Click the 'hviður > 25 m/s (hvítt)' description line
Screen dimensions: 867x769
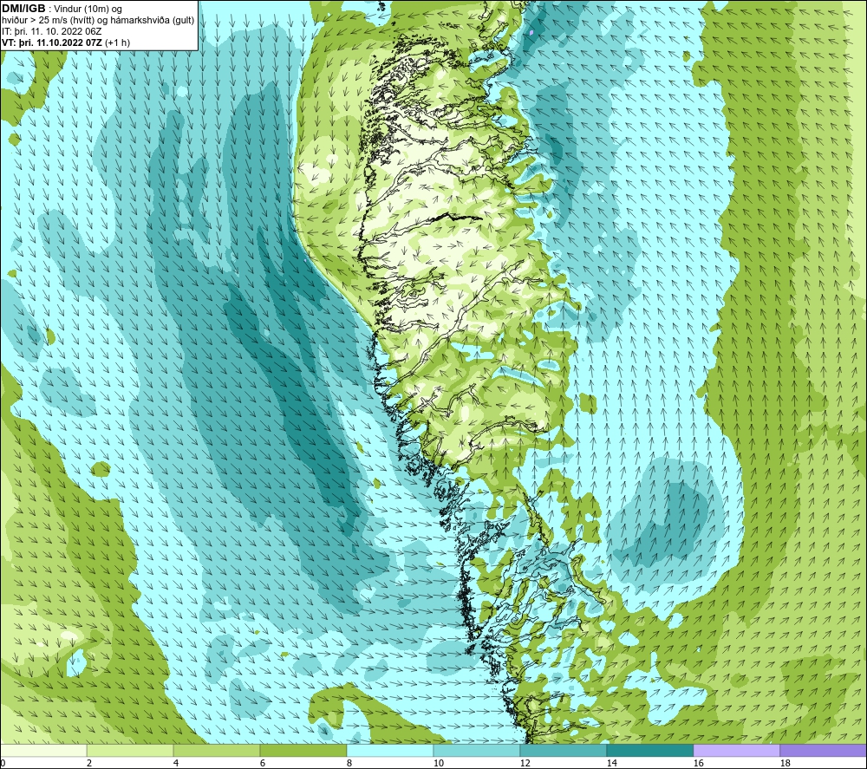point(98,21)
